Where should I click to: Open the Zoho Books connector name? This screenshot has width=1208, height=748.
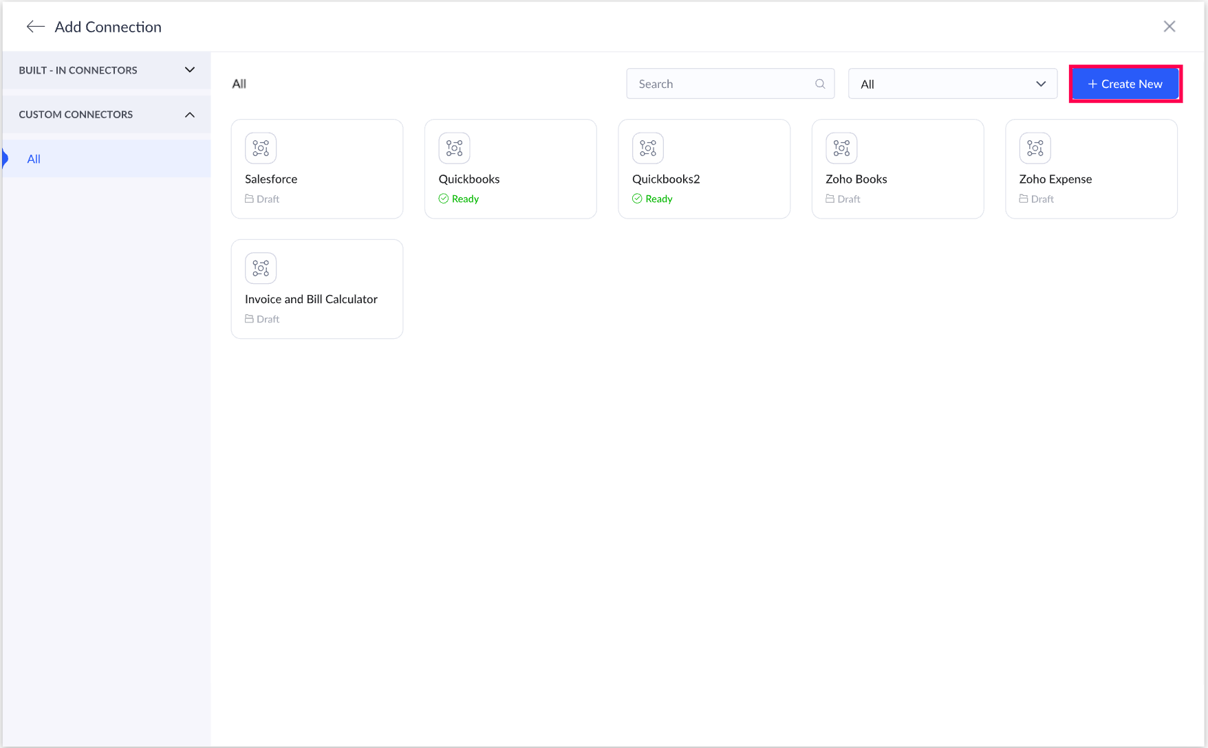(856, 179)
